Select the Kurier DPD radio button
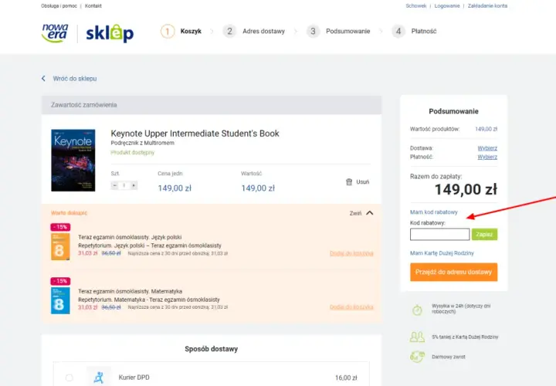This screenshot has height=386, width=556. point(69,378)
